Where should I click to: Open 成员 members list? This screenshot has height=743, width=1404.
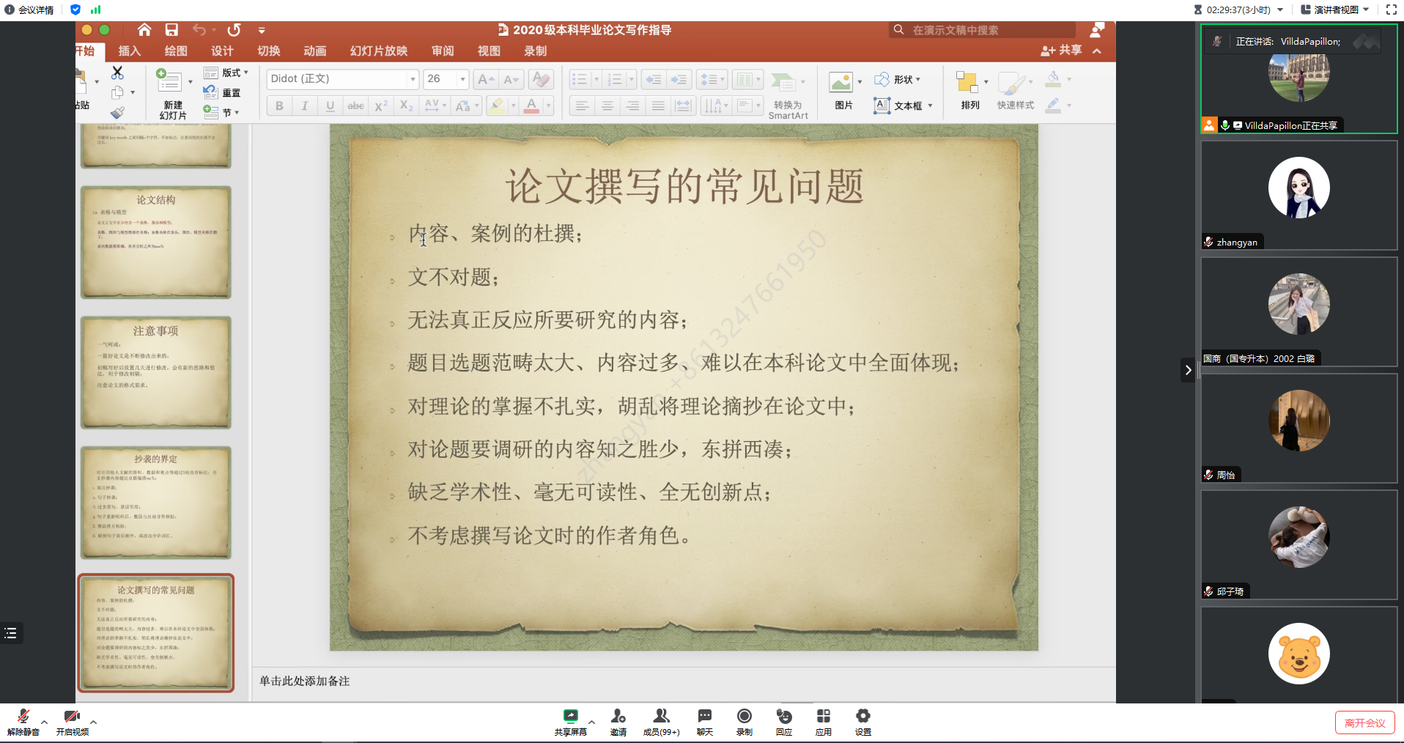661,721
